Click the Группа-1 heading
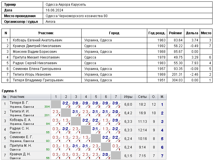 click(x=9, y=91)
